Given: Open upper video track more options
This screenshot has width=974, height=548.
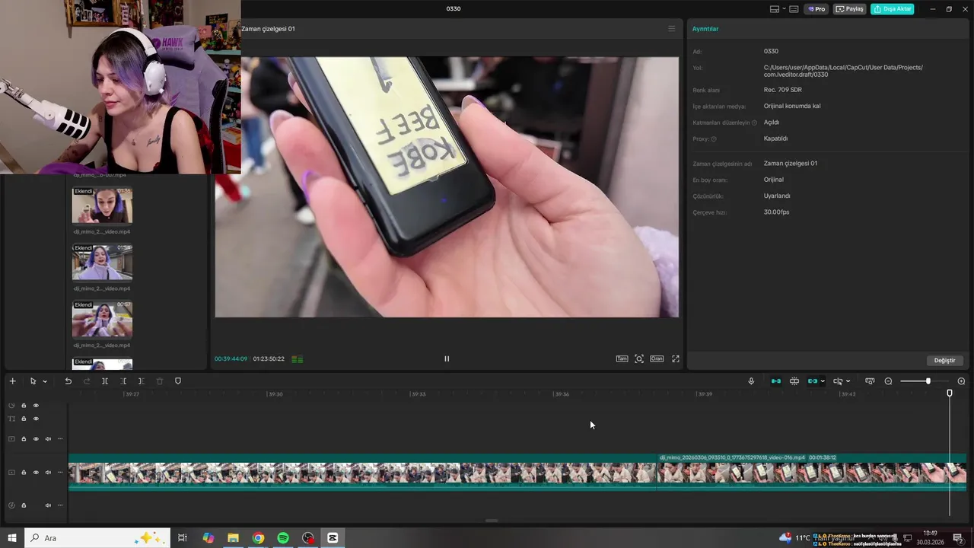Looking at the screenshot, I should pyautogui.click(x=60, y=439).
